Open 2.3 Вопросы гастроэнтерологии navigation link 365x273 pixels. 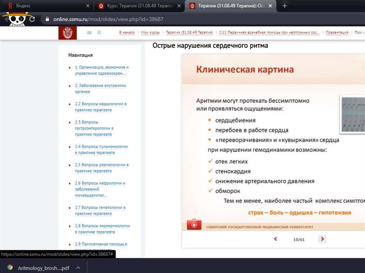94,128
